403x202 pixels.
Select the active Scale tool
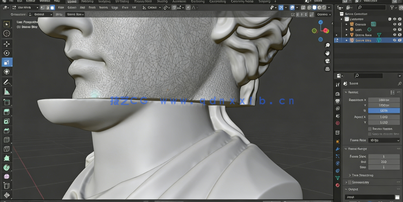coord(7,62)
